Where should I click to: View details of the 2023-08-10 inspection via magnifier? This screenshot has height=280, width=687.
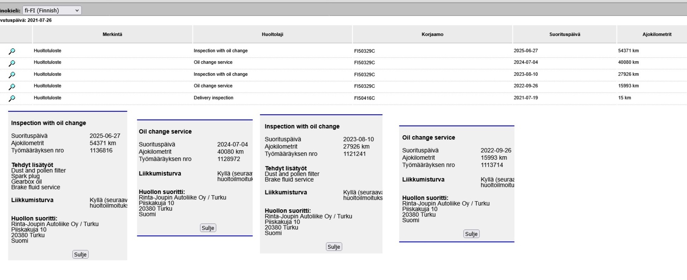12,75
